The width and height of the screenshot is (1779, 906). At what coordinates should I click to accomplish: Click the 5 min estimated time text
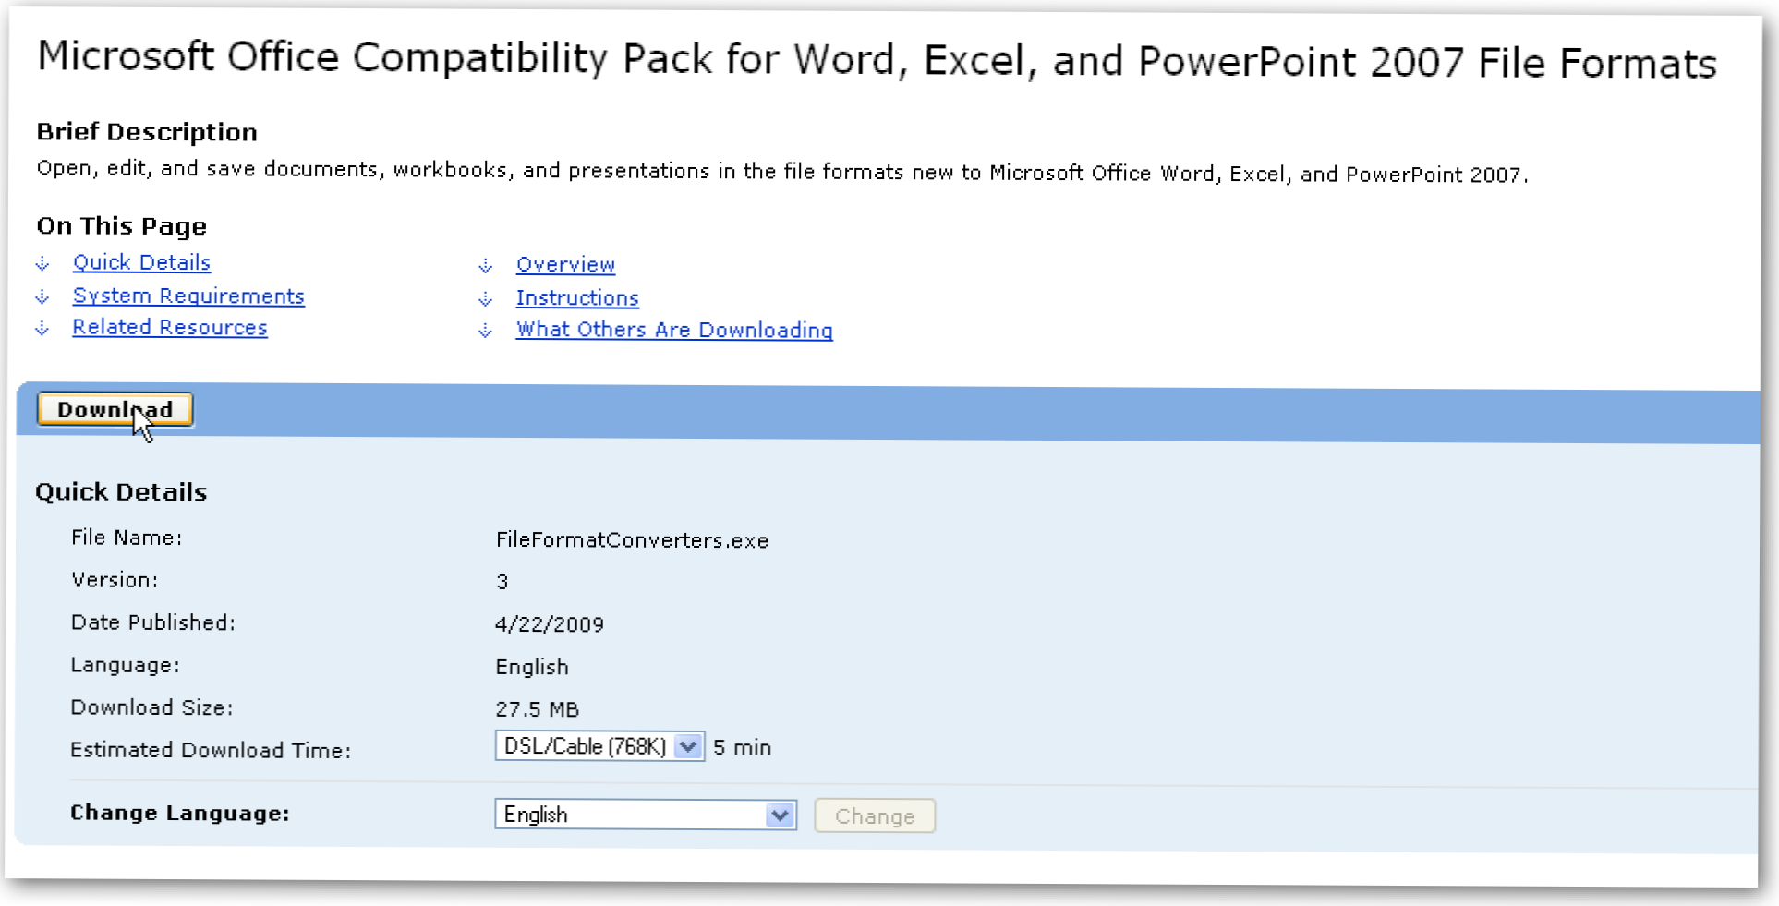tap(742, 747)
